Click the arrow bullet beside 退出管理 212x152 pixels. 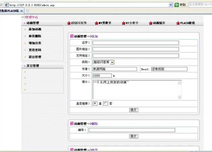[25, 57]
